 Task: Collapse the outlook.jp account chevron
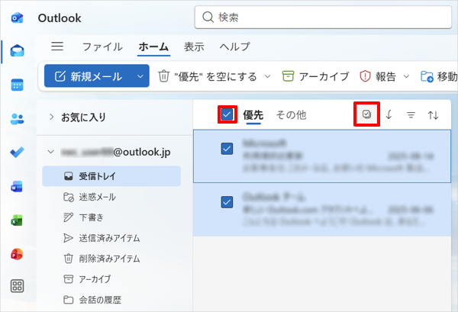point(51,152)
